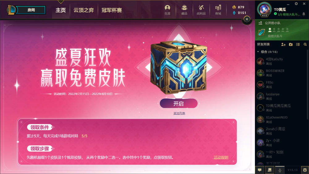Viewport: 309px width, 174px height.
Task: Open the bug report icon
Action: tap(305, 170)
